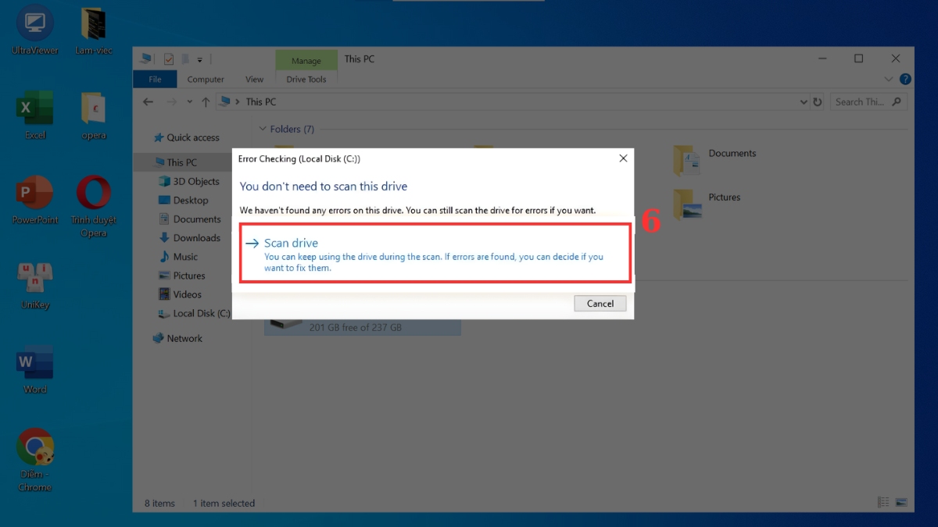Open Downloads in the navigation pane
938x527 pixels.
pyautogui.click(x=190, y=237)
